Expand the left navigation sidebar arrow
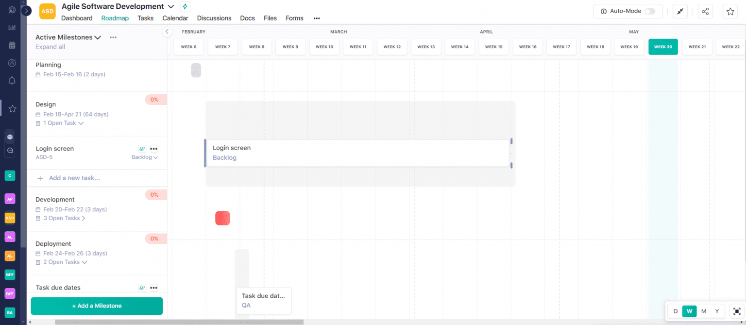Image resolution: width=746 pixels, height=325 pixels. pos(27,10)
